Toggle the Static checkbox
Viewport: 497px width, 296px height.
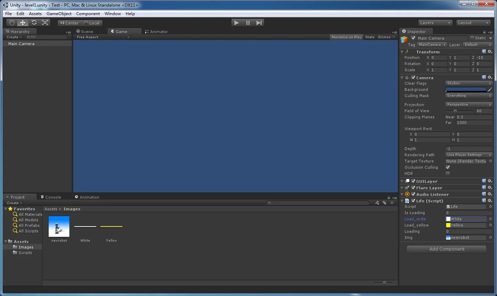click(472, 38)
